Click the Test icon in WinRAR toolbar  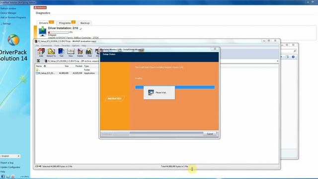pos(61,53)
